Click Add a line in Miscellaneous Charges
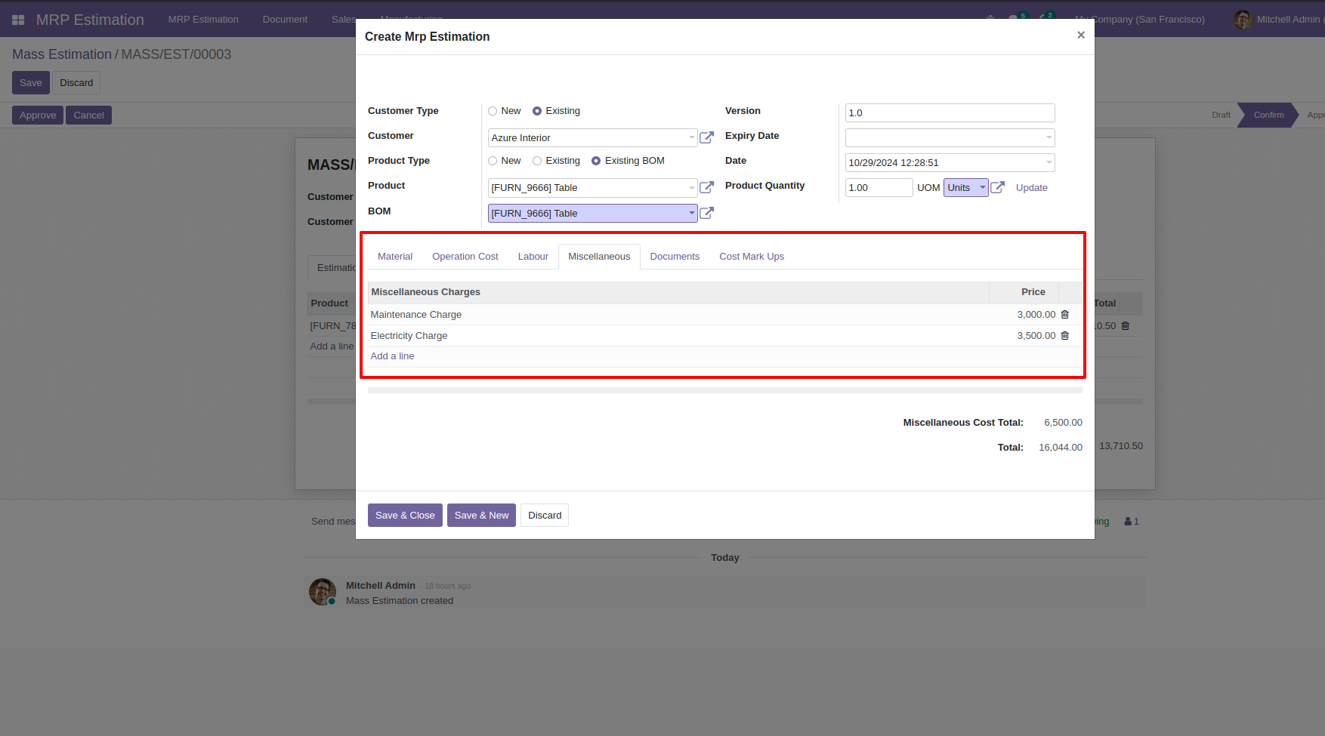Viewport: 1325px width, 736px height. click(392, 356)
